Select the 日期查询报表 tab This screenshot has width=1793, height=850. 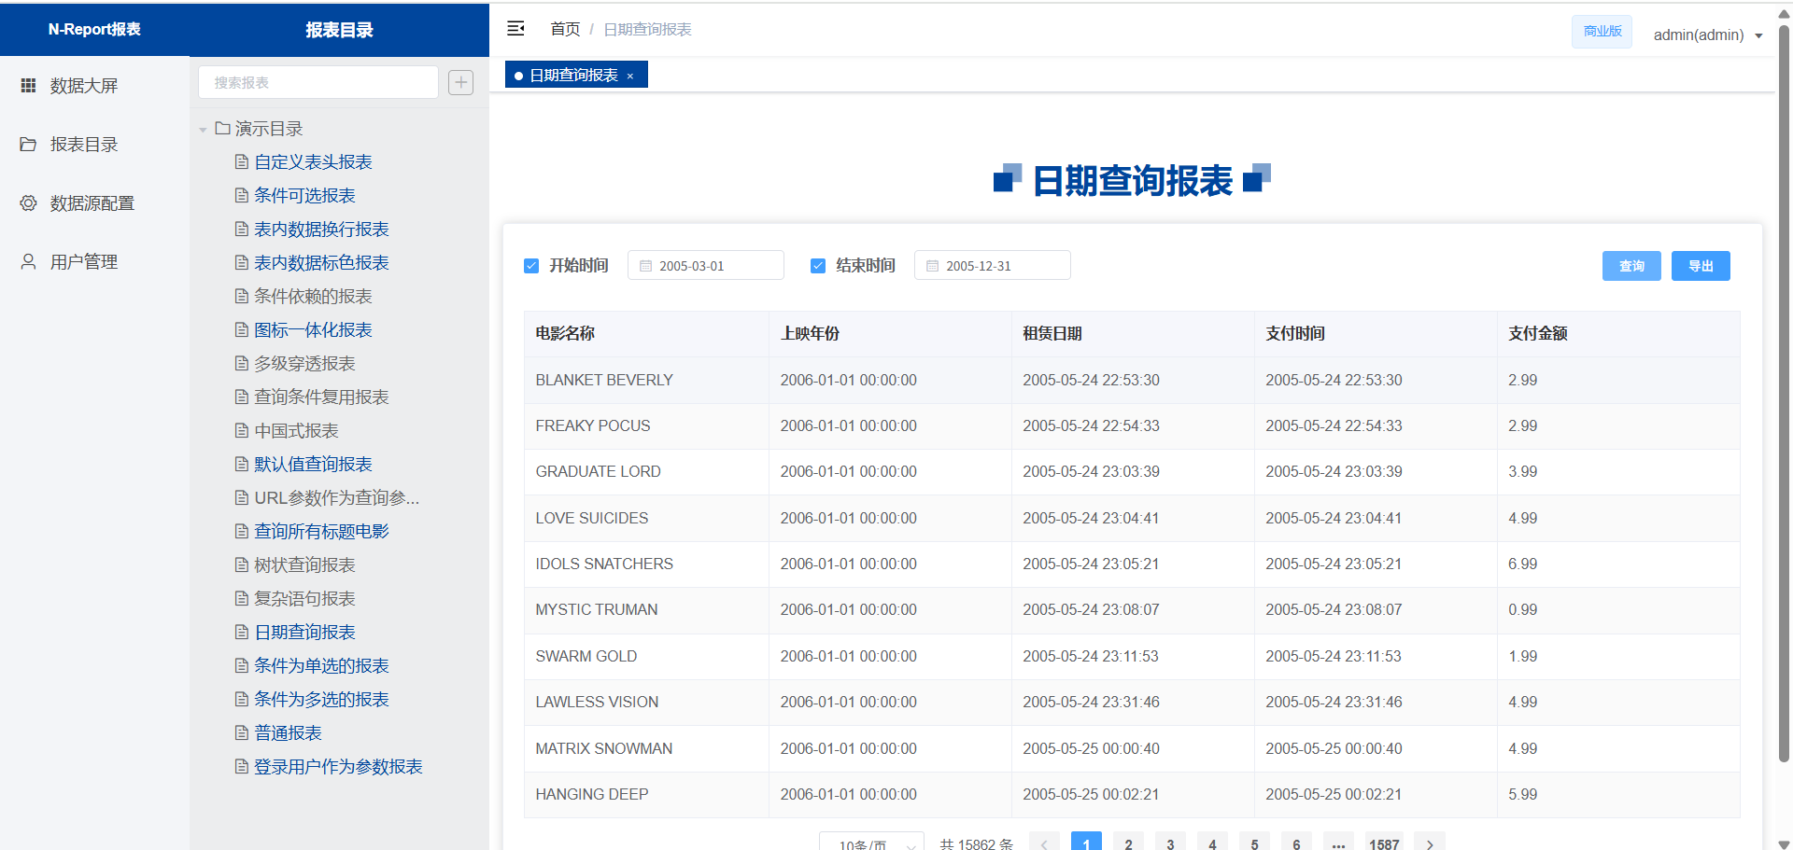point(573,76)
